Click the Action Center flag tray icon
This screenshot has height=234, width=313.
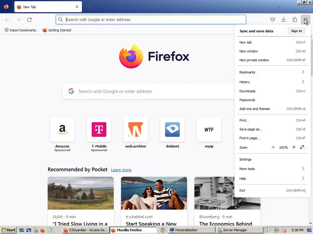269,230
